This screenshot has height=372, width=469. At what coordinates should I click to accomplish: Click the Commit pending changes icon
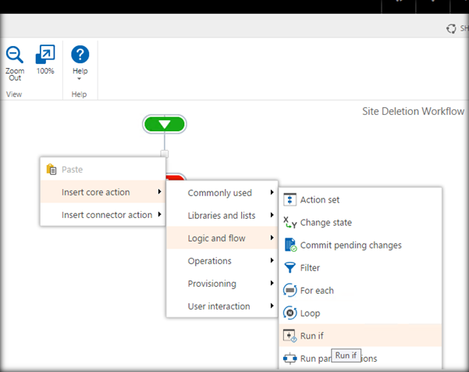[290, 245]
